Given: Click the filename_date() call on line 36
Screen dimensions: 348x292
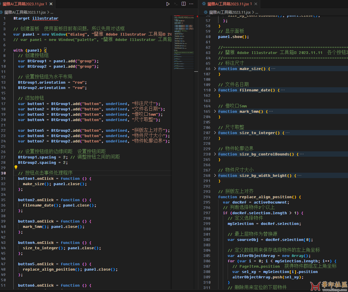Looking at the screenshot, I should click(x=41, y=205).
